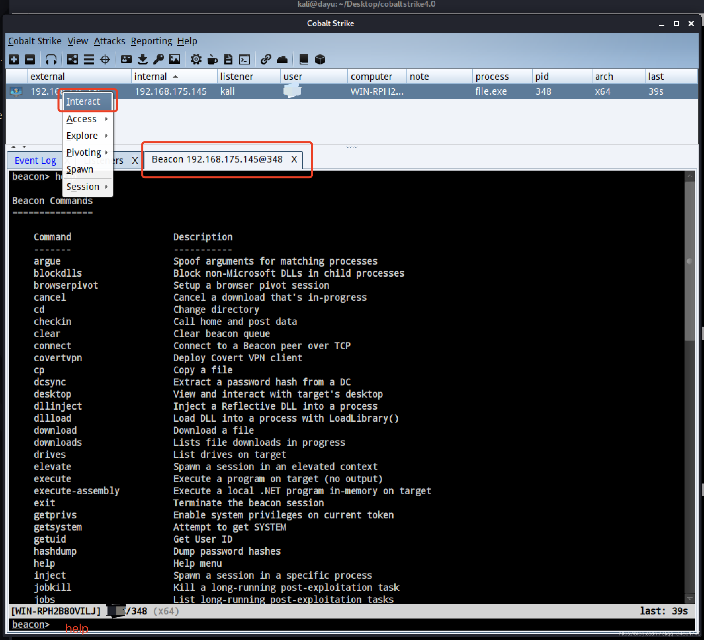Open the Reporting menu
The width and height of the screenshot is (704, 640).
click(x=151, y=41)
